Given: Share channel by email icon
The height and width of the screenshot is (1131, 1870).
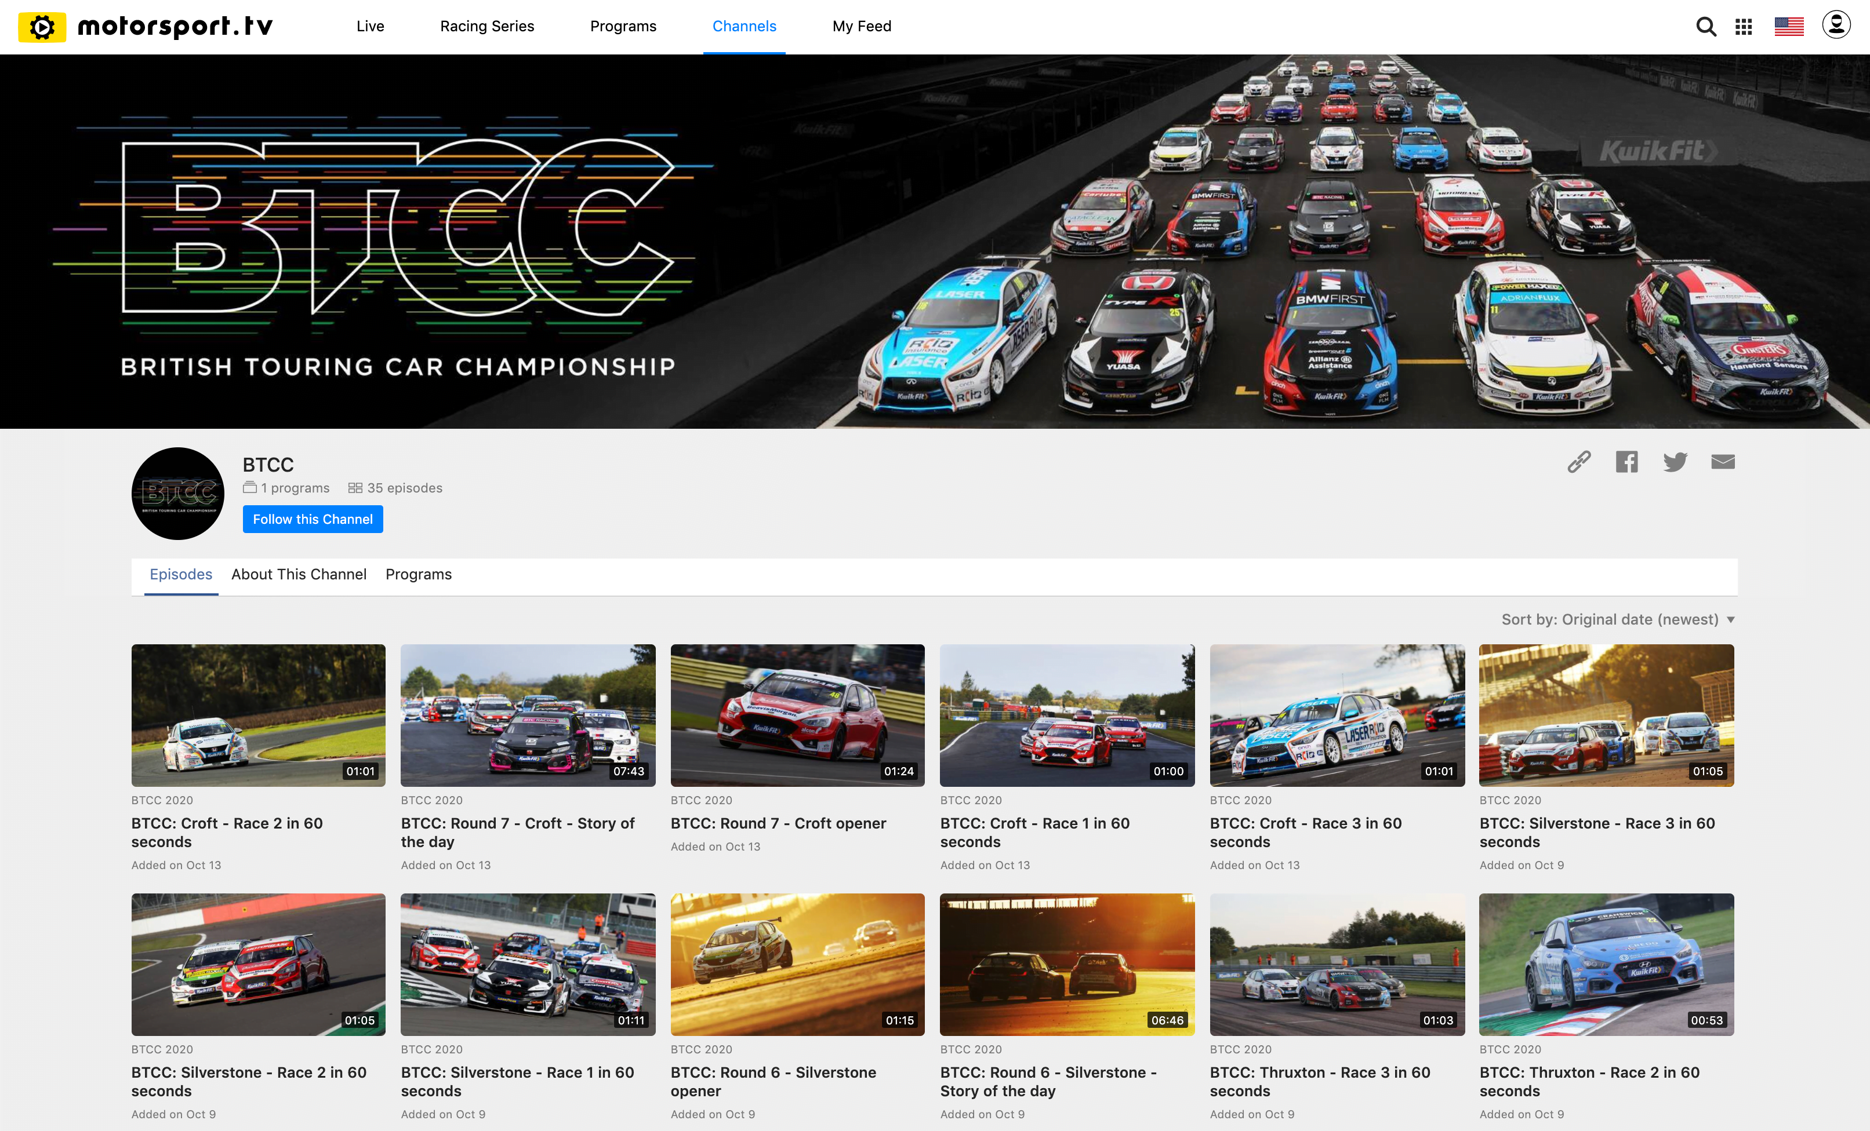Looking at the screenshot, I should [1723, 462].
